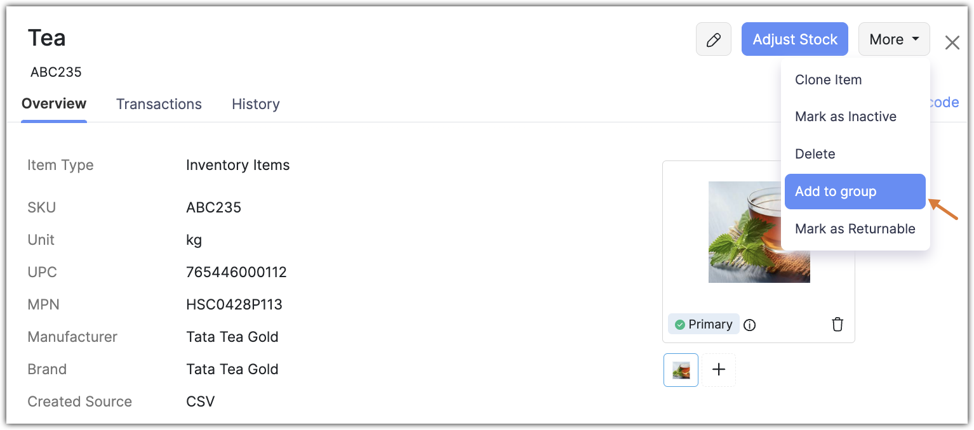The width and height of the screenshot is (974, 430).
Task: Select Mark as Returnable option
Action: coord(855,229)
